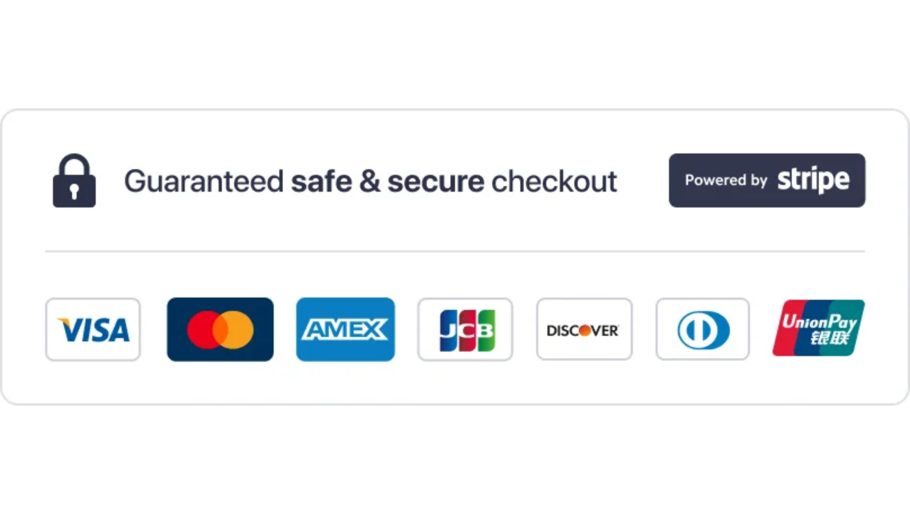Click the "Powered by" label text
910x514 pixels.
(726, 180)
